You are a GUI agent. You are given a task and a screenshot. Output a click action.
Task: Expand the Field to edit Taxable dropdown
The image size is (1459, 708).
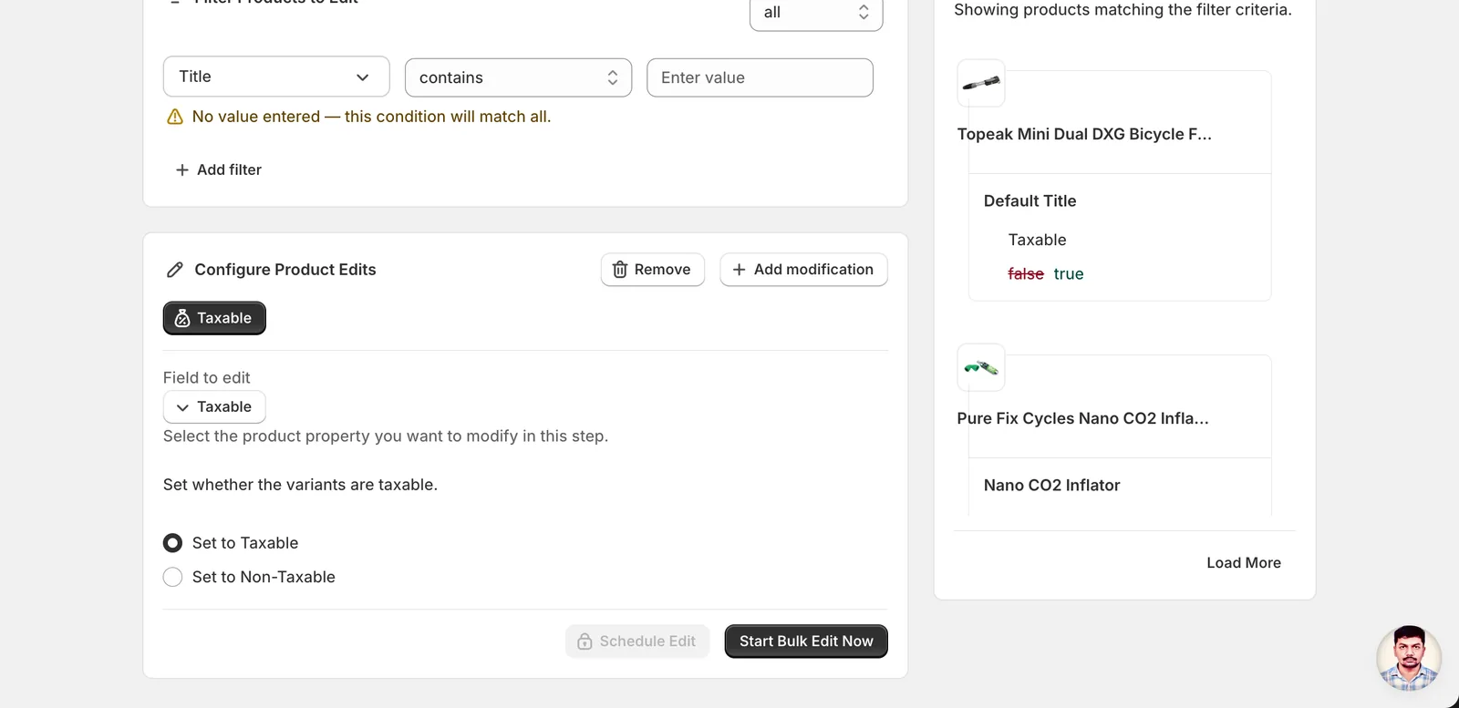point(214,407)
